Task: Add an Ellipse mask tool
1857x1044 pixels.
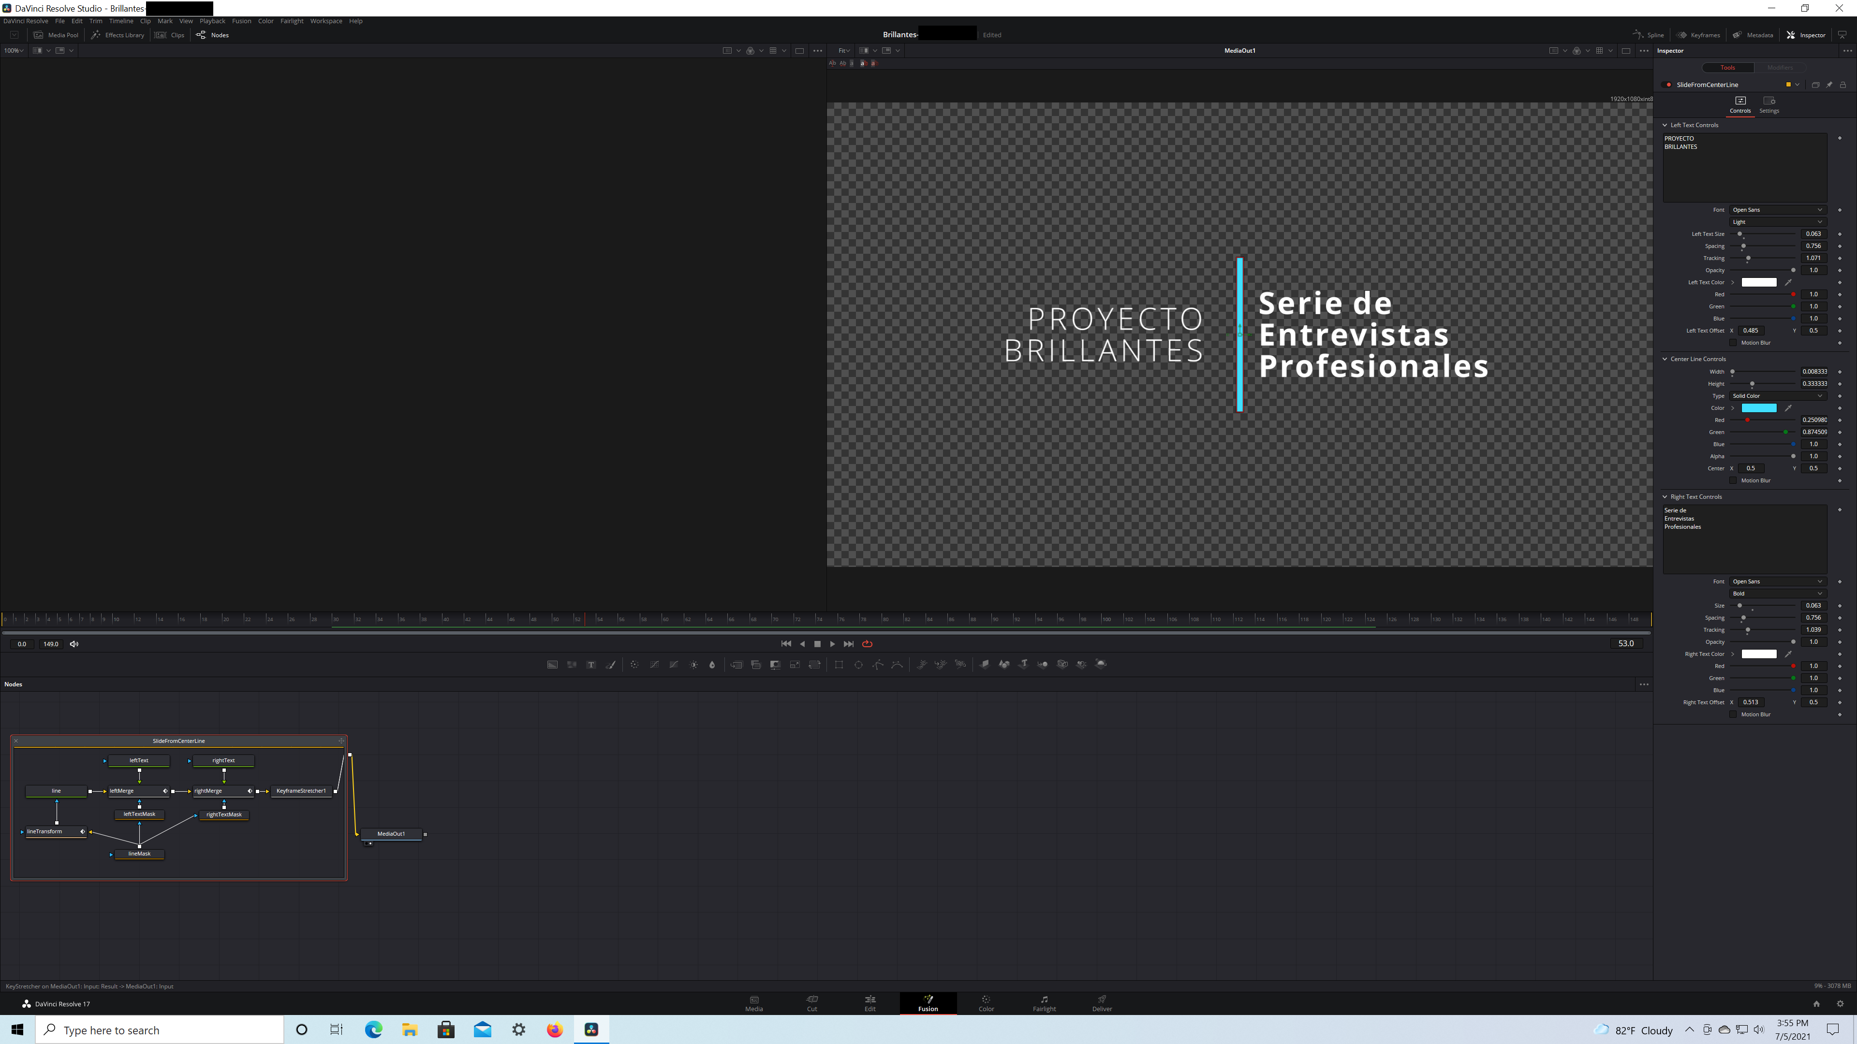Action: [x=858, y=664]
